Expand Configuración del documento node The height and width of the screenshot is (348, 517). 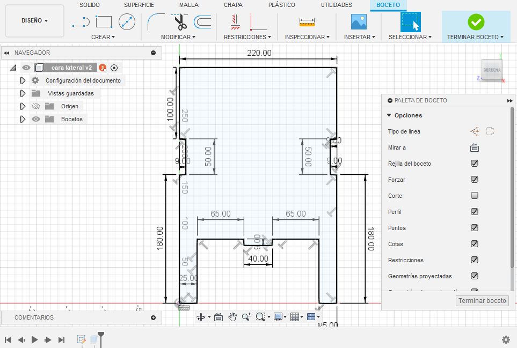[x=23, y=80]
